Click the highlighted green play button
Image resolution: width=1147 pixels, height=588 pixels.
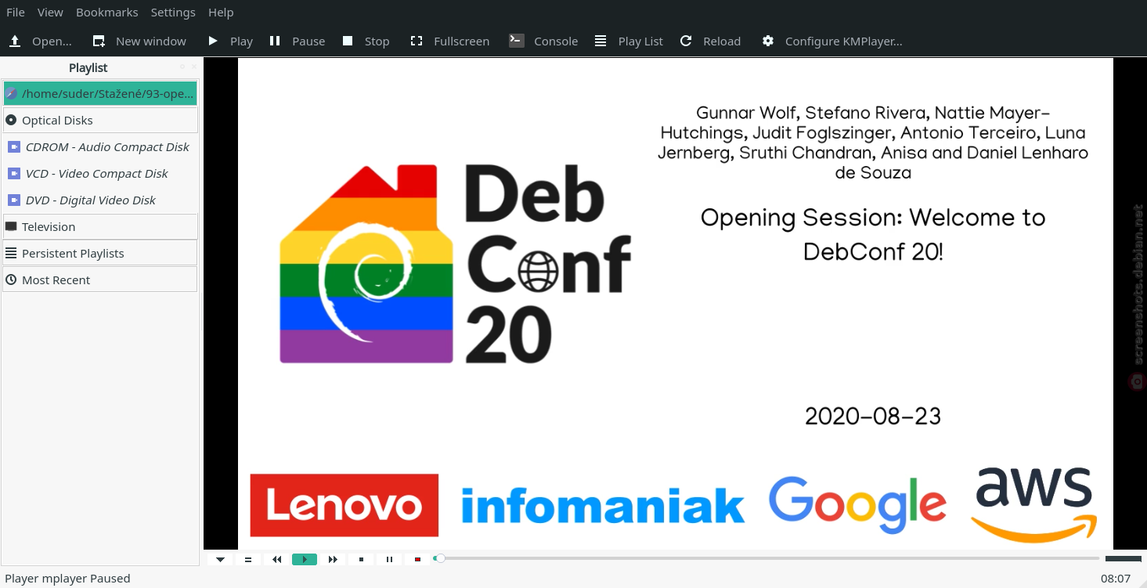click(x=305, y=560)
